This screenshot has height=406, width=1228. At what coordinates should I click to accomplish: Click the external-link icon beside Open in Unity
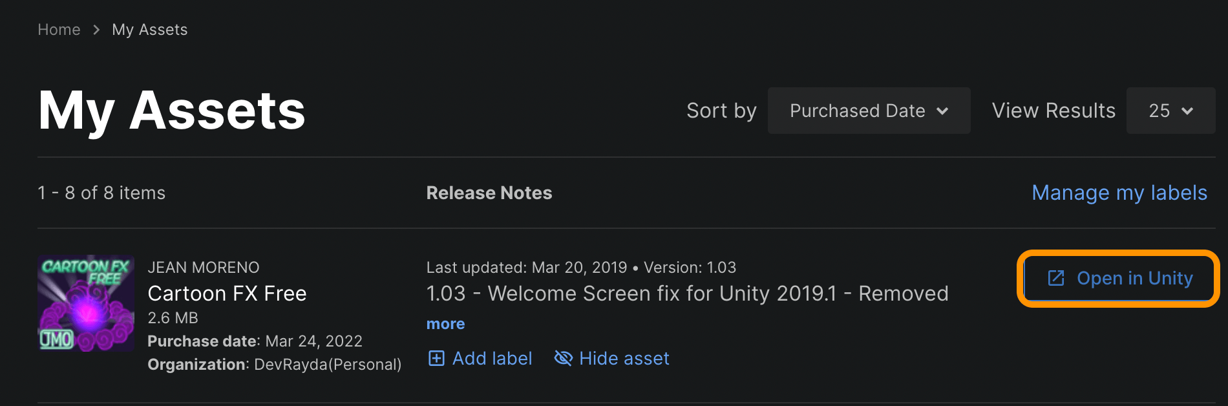click(1055, 278)
